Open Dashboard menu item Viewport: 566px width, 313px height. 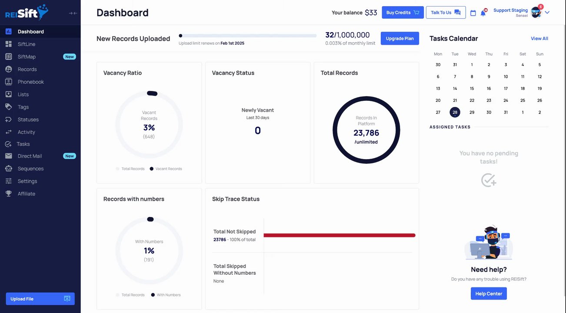click(x=40, y=31)
